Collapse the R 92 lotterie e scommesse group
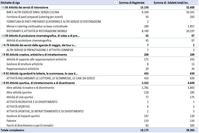This screenshot has width=199, height=133. (2, 74)
